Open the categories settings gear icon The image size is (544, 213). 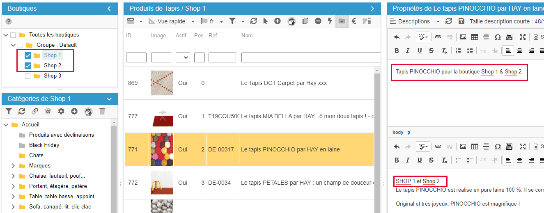point(61,111)
